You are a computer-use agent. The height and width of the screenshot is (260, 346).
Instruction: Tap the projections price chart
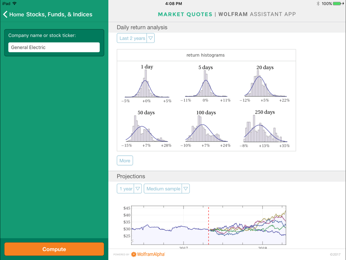209,226
